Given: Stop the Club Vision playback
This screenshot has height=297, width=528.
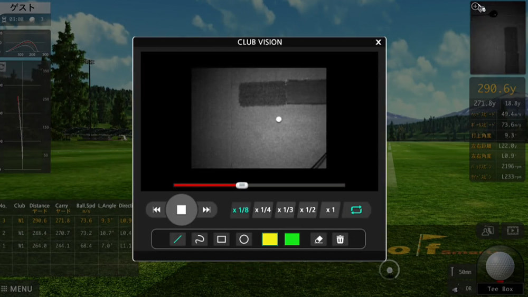Looking at the screenshot, I should click(x=181, y=210).
